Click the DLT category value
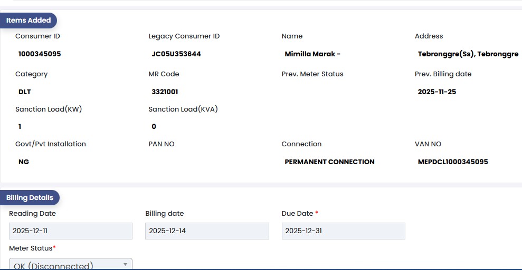Screen dimensions: 522x270 25,92
